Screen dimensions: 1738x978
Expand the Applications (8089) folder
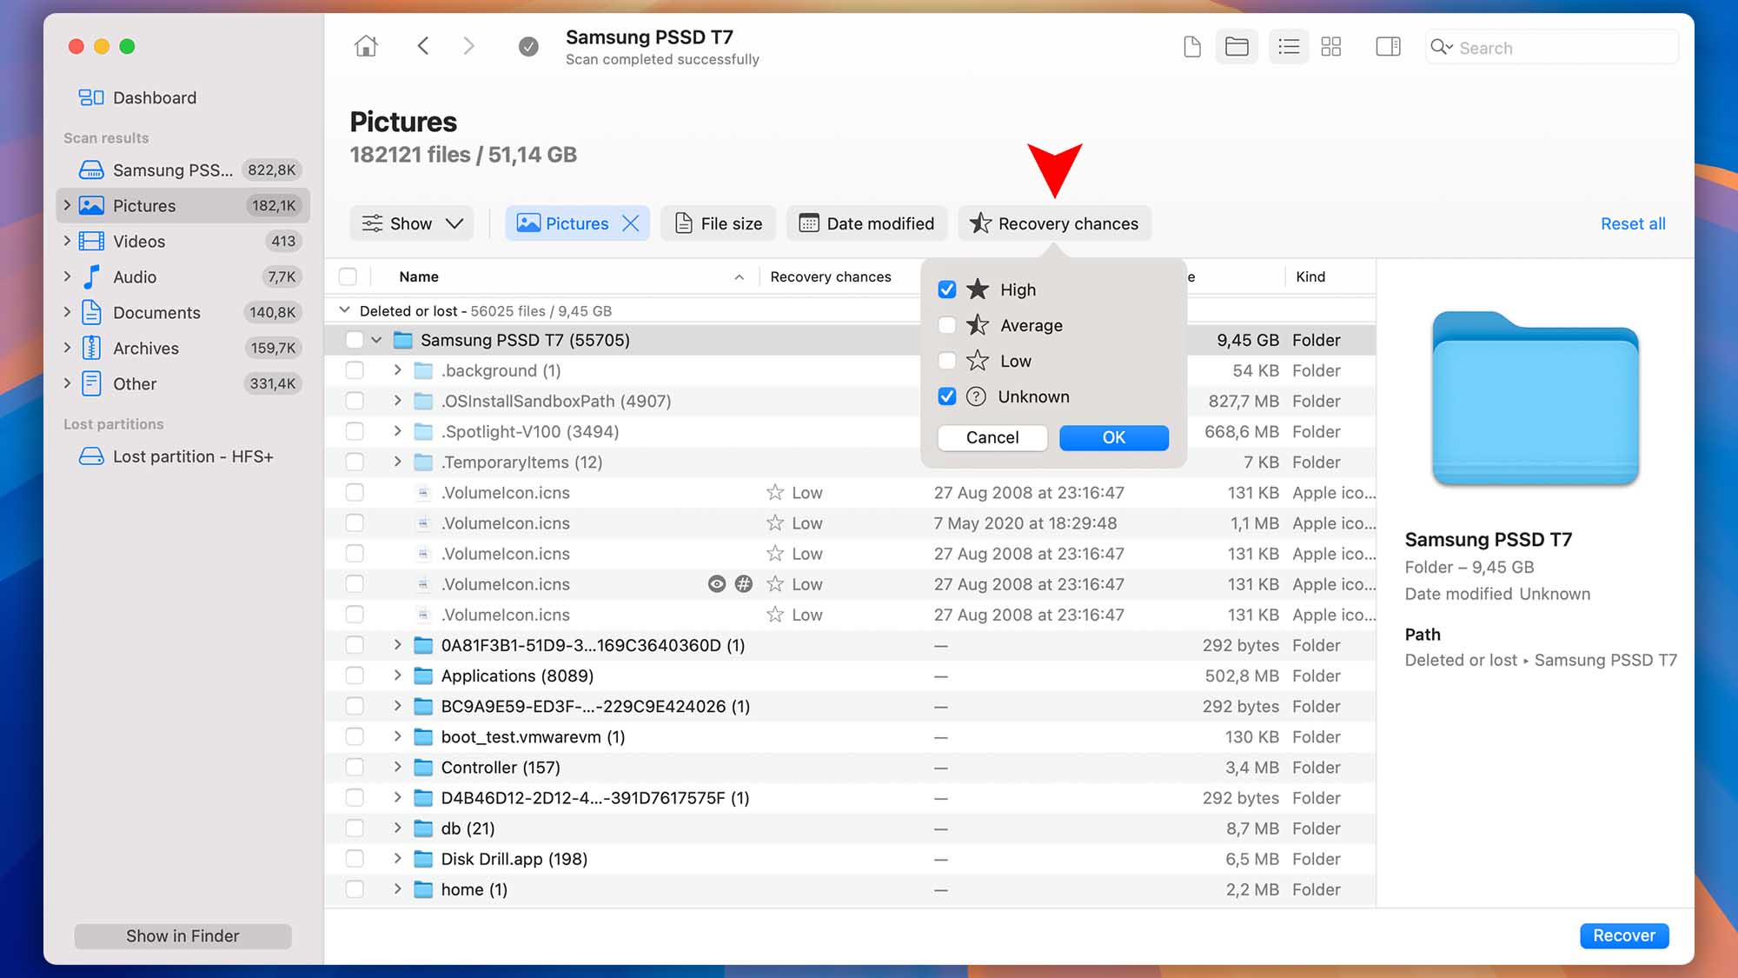(x=397, y=675)
